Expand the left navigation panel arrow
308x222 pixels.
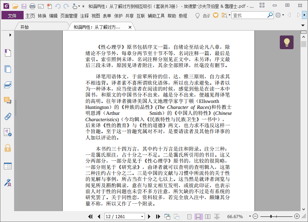click(x=10, y=35)
